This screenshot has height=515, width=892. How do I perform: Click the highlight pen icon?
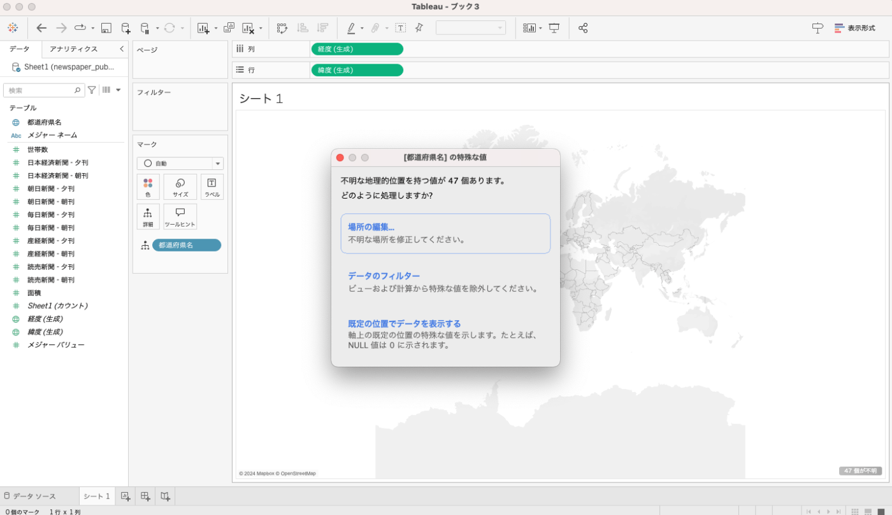click(351, 28)
